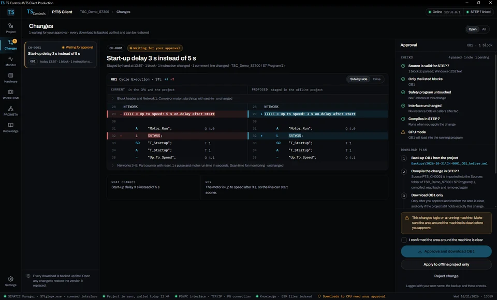This screenshot has height=300, width=497.
Task: Click the check icon for Source is valid
Action: point(403,66)
